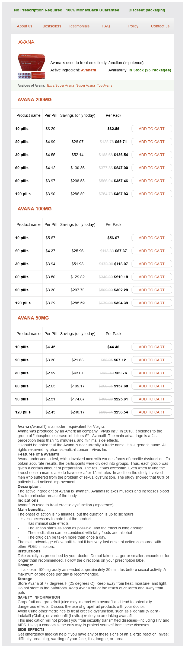The width and height of the screenshot is (185, 648).
Task: Visit the Top Avana analog link
Action: [105, 86]
